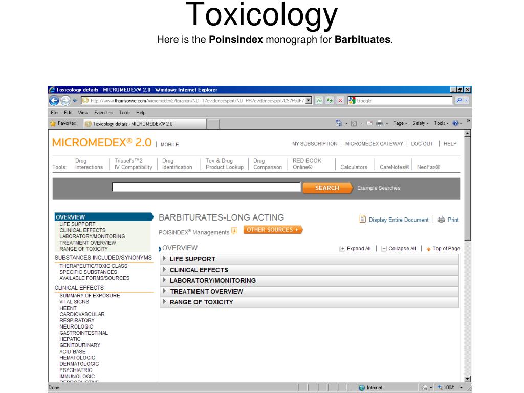Click the blue Help question mark icon
The width and height of the screenshot is (524, 393).
point(455,123)
